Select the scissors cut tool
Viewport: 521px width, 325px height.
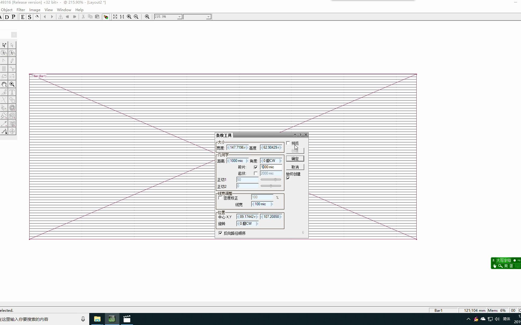(12, 69)
